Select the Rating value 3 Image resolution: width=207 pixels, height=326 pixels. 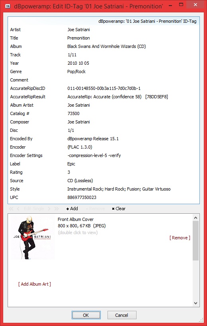69,172
